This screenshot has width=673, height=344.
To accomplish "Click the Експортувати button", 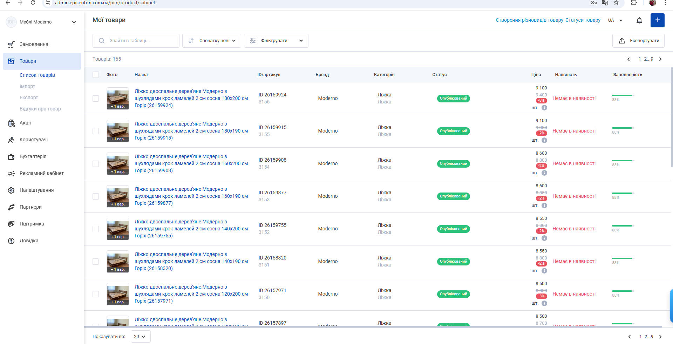I will [638, 41].
